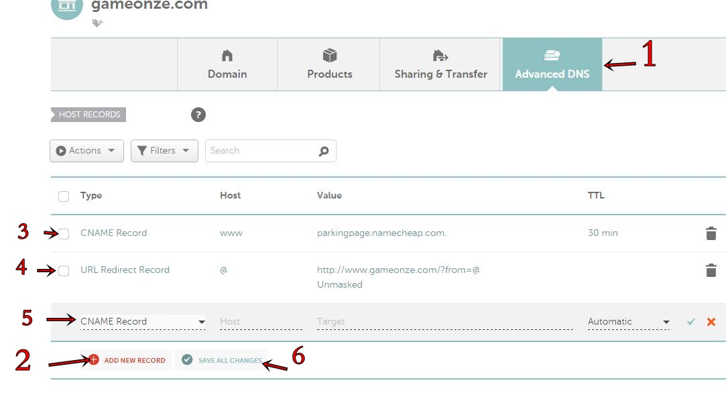Toggle the select-all checkbox in header
Viewport: 726px width, 401px height.
64,196
